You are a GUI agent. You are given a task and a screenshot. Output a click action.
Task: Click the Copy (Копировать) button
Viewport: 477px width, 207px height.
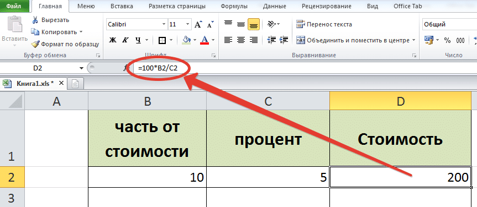[x=54, y=32]
